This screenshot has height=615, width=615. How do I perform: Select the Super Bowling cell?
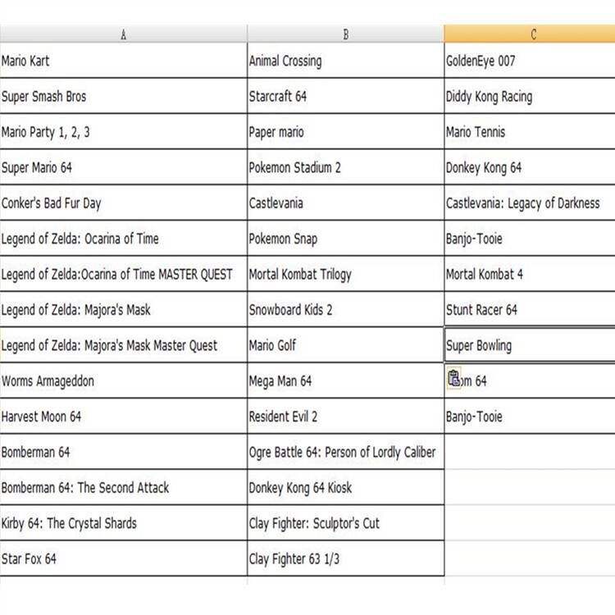(530, 345)
